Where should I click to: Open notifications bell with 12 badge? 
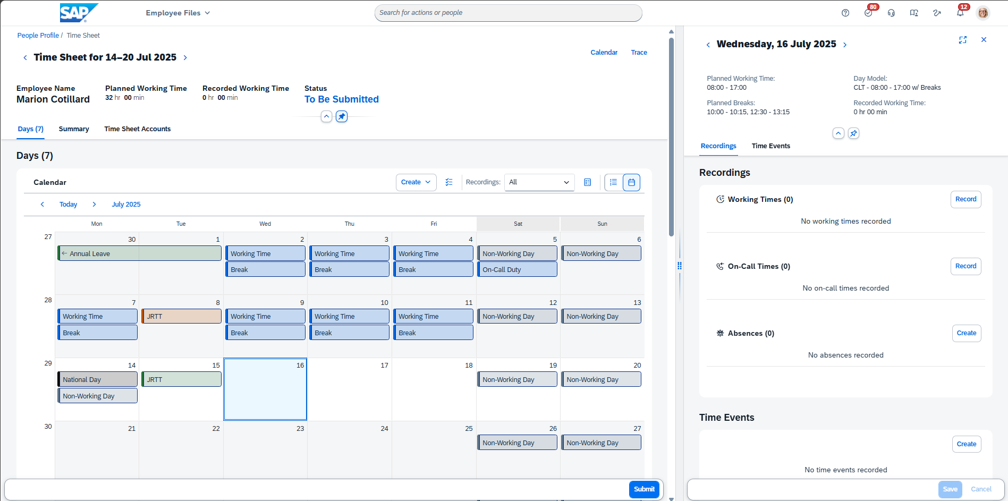pos(960,13)
